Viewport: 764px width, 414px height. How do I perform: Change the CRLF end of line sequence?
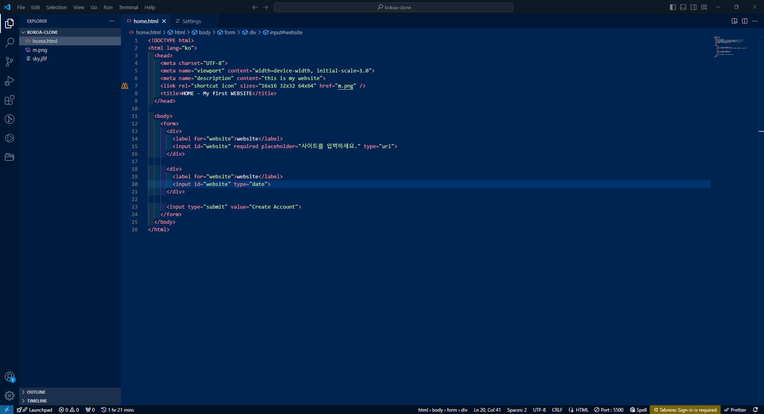557,410
